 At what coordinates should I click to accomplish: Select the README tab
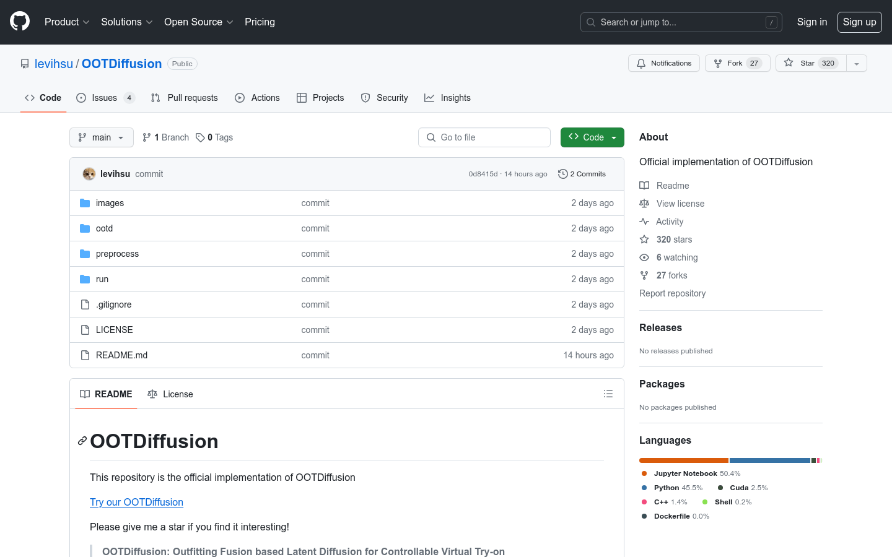click(106, 394)
